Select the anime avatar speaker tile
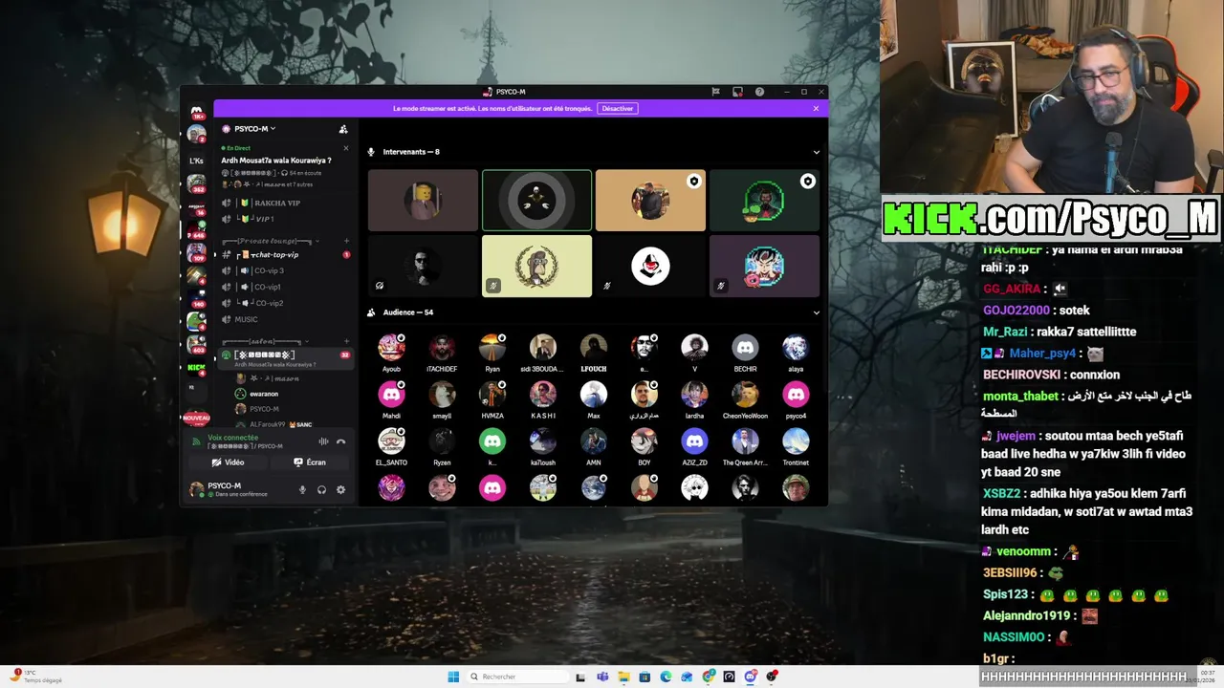 764,267
